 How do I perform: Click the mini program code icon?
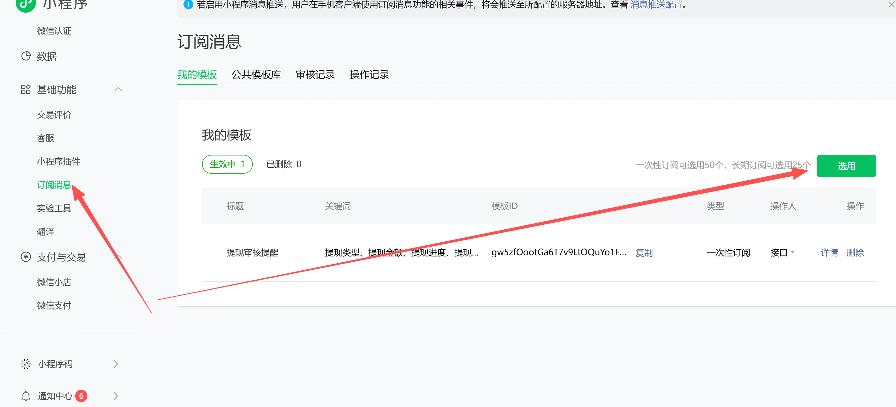(x=26, y=364)
